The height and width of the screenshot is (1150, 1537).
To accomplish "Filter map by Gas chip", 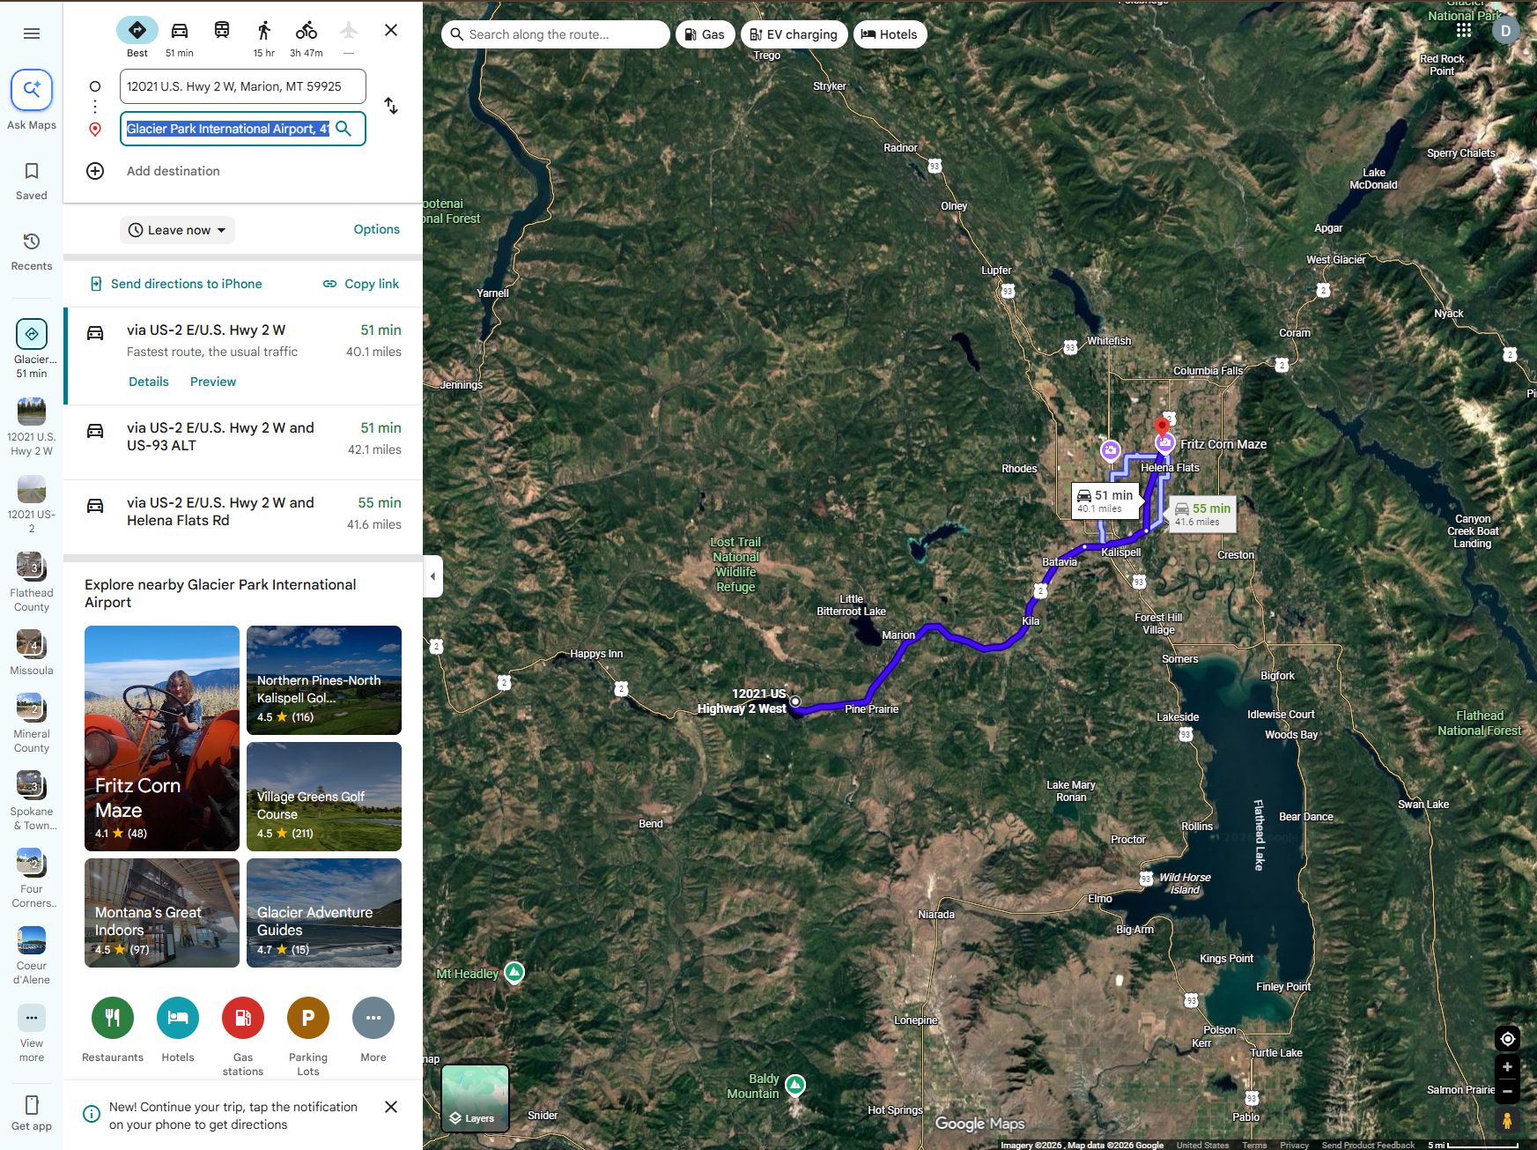I will point(705,34).
